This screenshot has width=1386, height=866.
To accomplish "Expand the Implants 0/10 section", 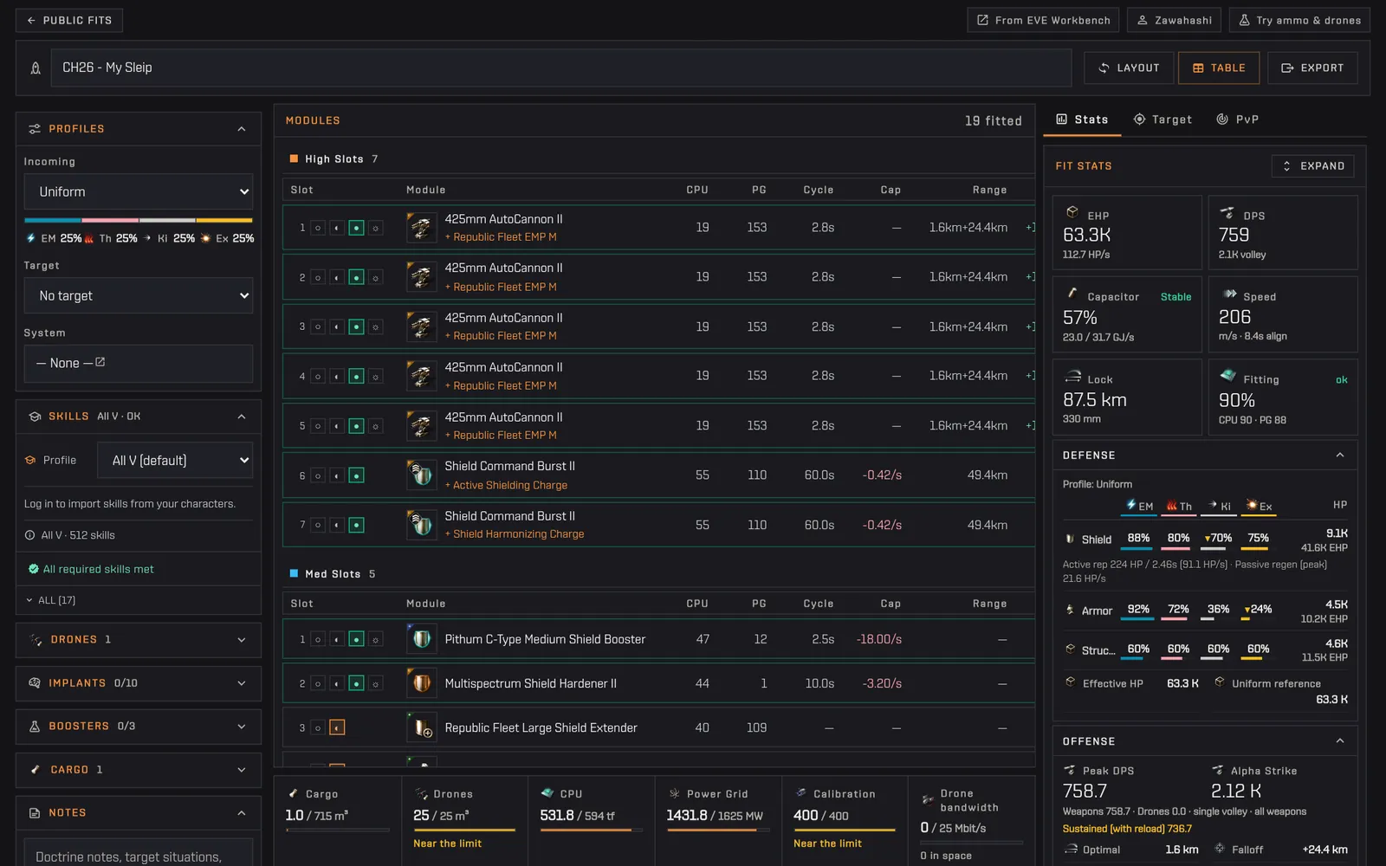I will pyautogui.click(x=139, y=683).
